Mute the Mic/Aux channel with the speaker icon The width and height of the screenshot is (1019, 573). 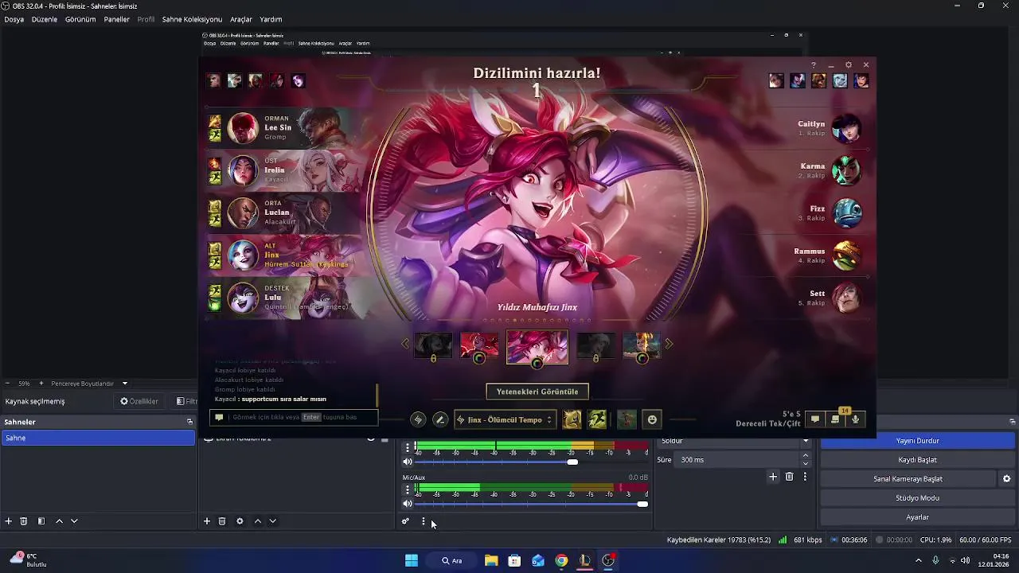click(x=408, y=504)
